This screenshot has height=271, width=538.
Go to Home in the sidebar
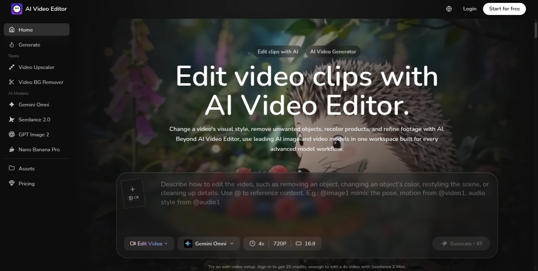pos(37,30)
